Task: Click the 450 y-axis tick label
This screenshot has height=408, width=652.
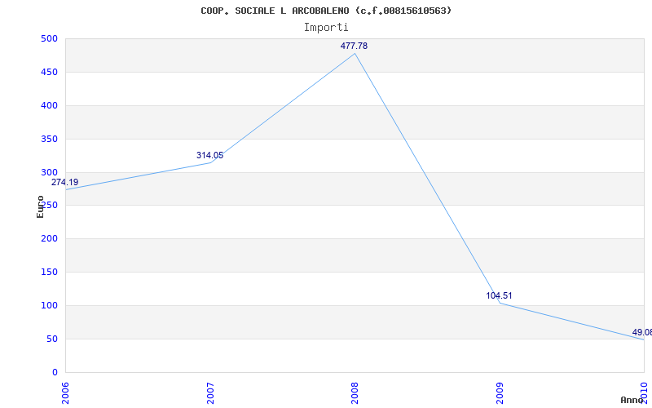Action: coord(49,72)
